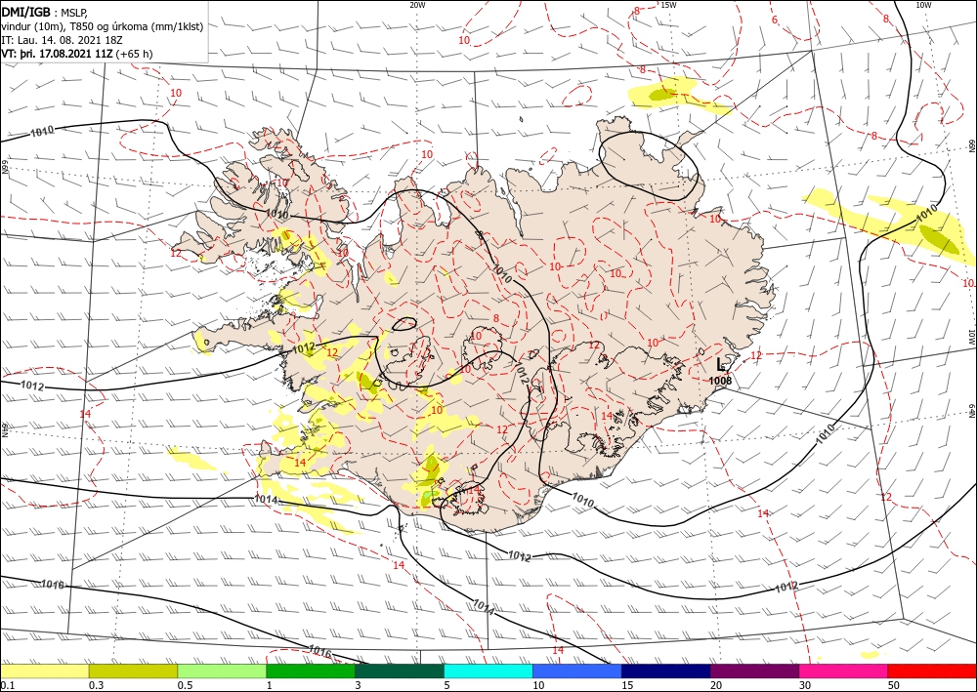Viewport: 977px width, 692px height.
Task: Click the low-pressure "L" marker
Action: [721, 365]
